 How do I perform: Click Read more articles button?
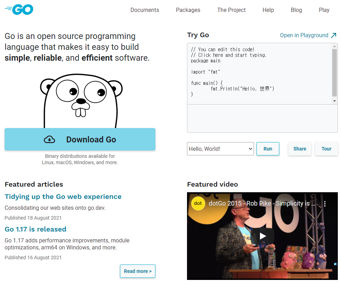[x=138, y=271]
